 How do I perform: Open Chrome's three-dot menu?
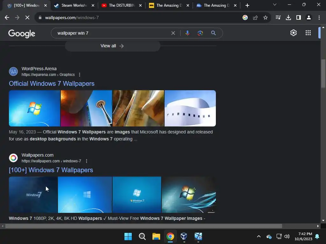(319, 18)
